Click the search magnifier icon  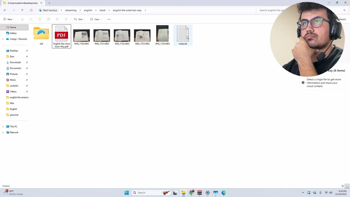click(345, 10)
